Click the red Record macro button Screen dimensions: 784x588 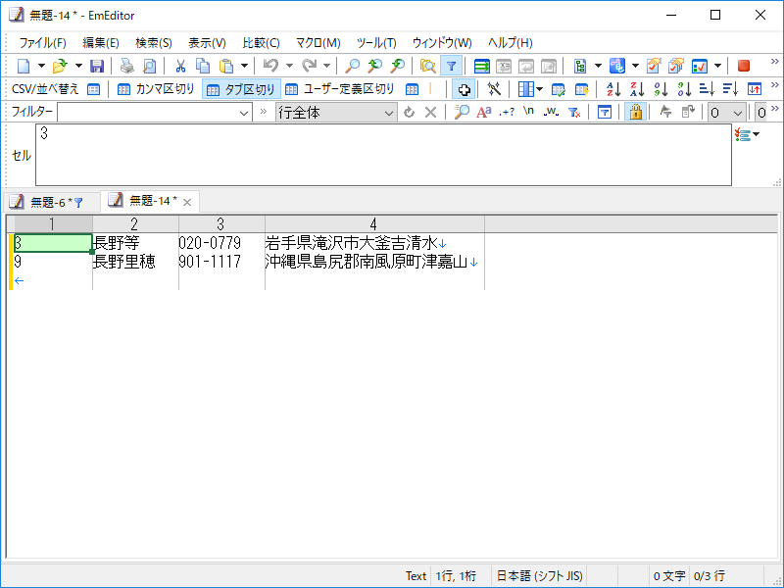(x=744, y=66)
